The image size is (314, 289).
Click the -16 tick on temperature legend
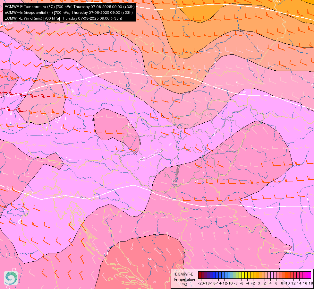213,283
